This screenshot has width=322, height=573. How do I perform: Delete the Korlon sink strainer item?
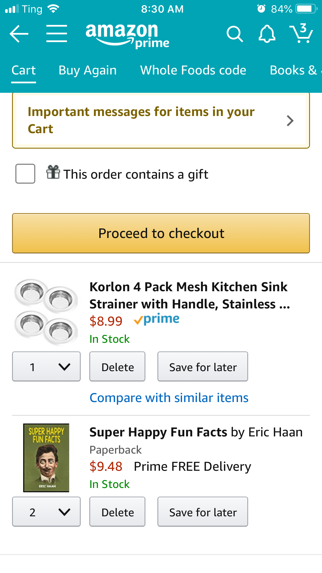pyautogui.click(x=117, y=367)
